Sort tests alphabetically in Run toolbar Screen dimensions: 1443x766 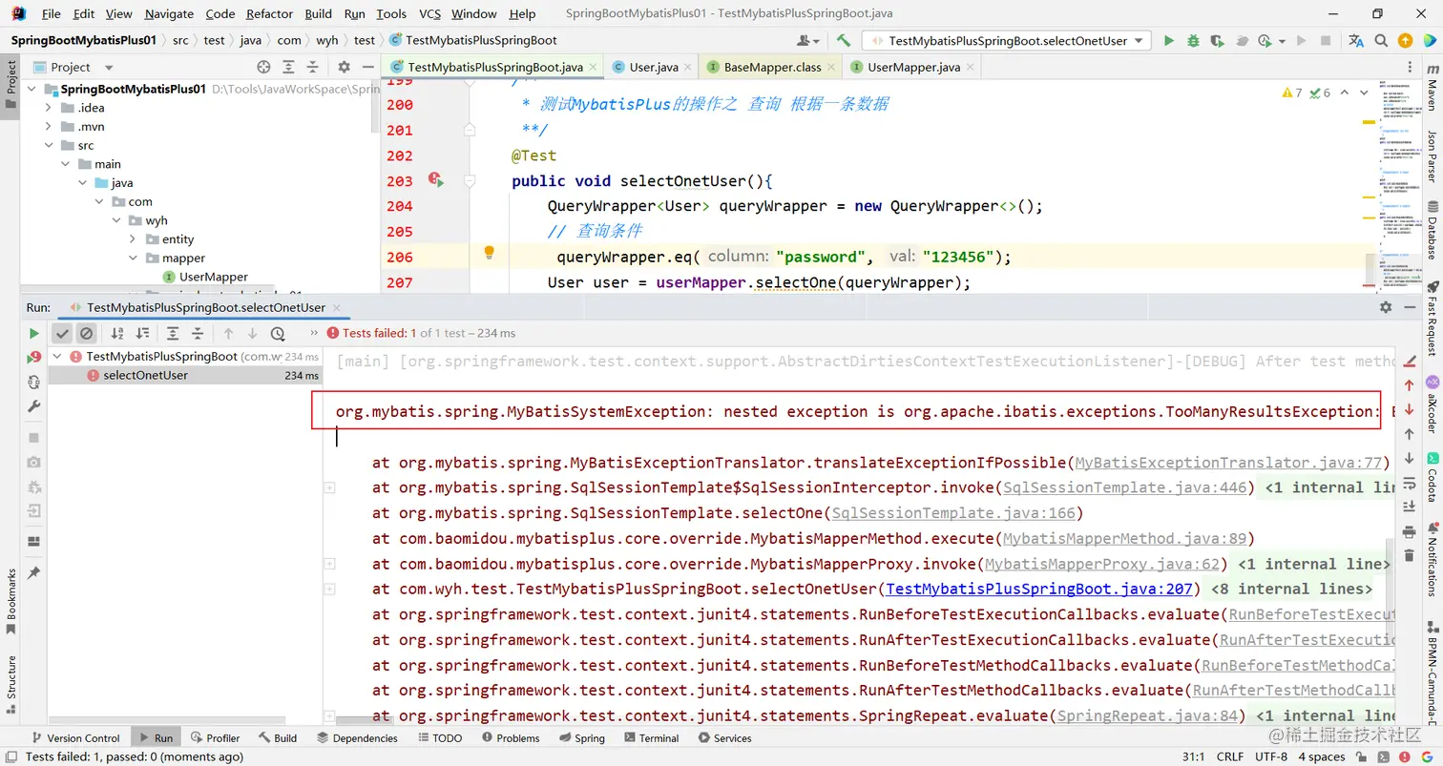(x=117, y=333)
